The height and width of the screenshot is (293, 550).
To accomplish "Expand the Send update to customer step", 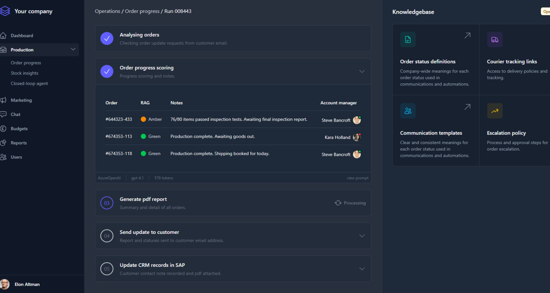I will click(x=362, y=236).
